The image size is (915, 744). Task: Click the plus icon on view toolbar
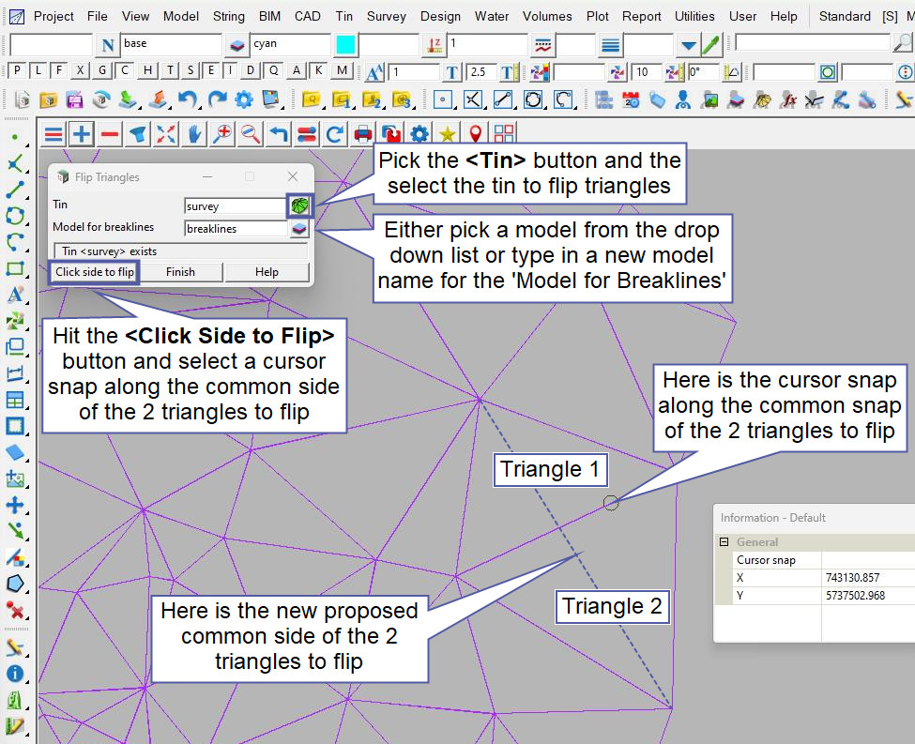click(x=82, y=135)
